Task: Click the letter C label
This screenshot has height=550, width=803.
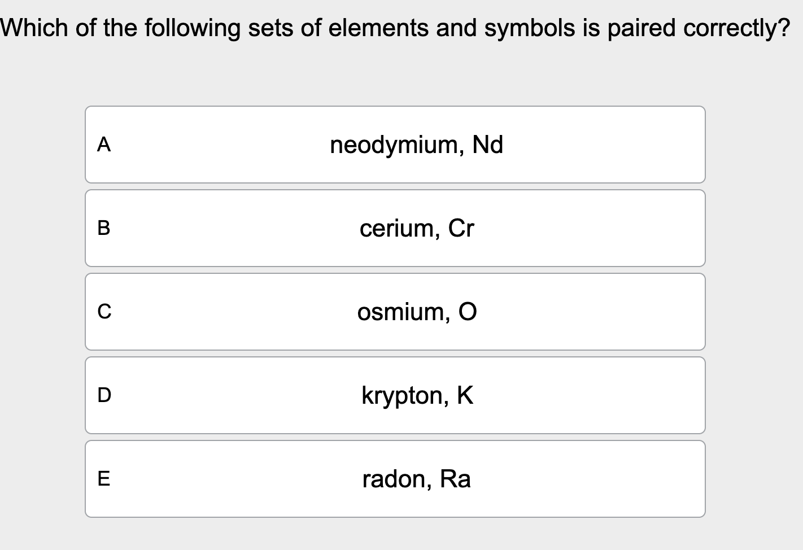Action: coord(104,311)
